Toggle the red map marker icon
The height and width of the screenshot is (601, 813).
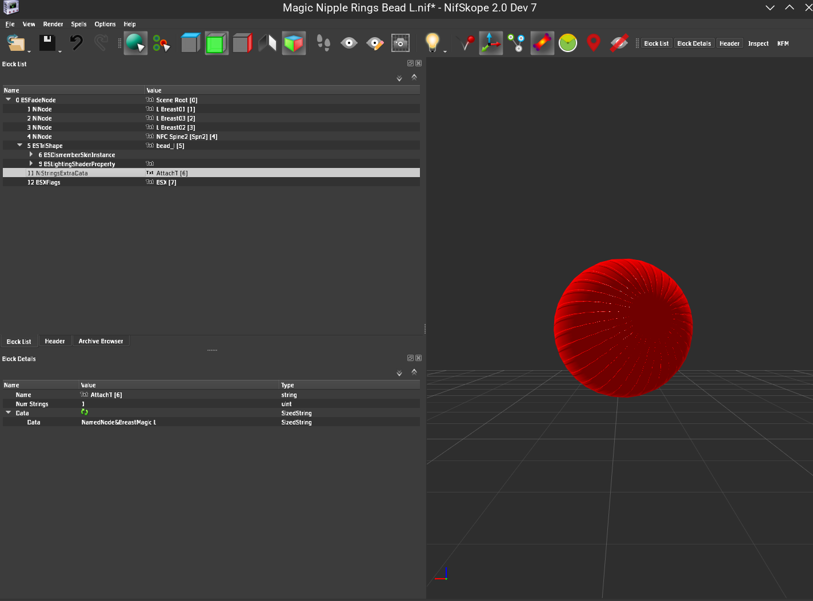pyautogui.click(x=594, y=43)
